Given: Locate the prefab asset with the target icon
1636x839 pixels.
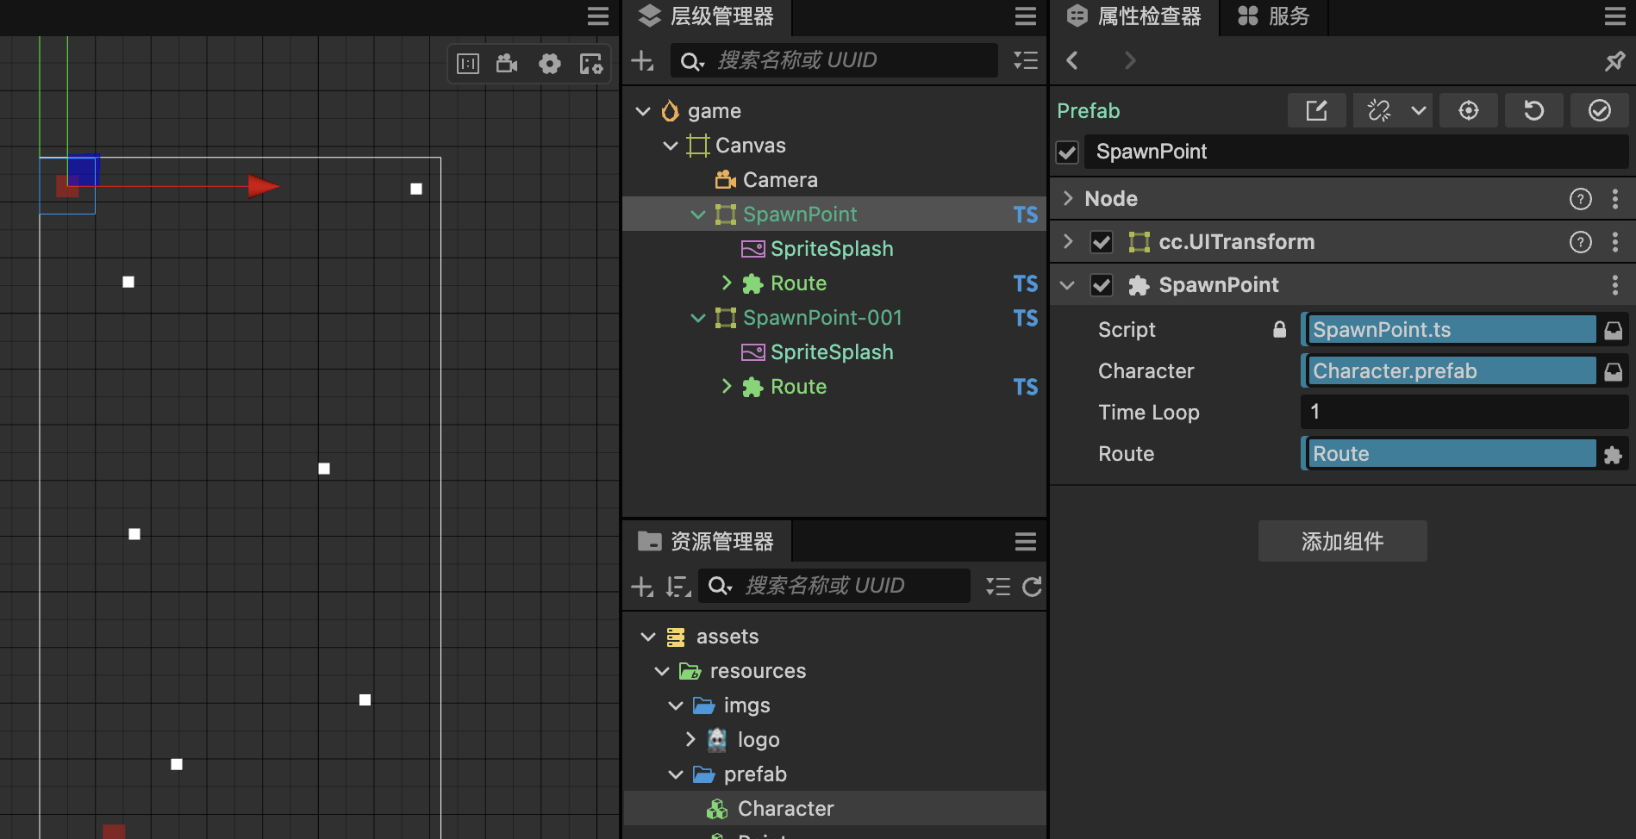Looking at the screenshot, I should pos(1469,110).
